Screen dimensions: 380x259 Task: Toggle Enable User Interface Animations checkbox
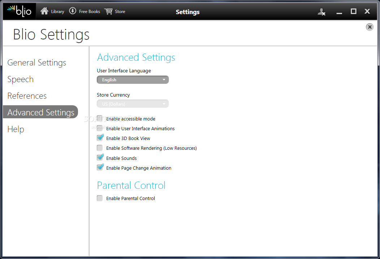[100, 128]
